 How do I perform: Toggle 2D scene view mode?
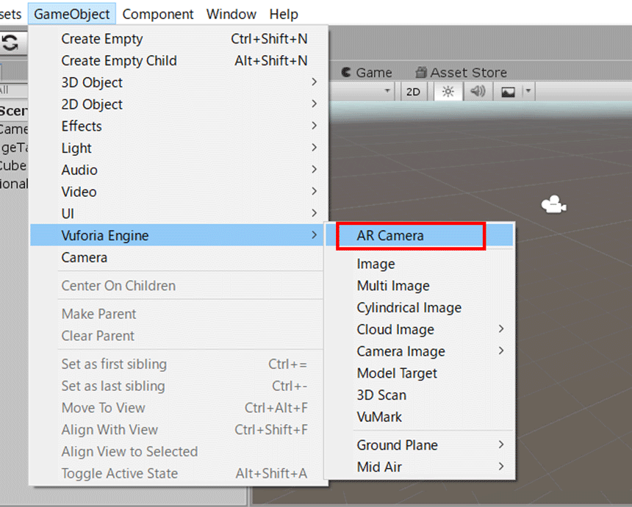[413, 92]
